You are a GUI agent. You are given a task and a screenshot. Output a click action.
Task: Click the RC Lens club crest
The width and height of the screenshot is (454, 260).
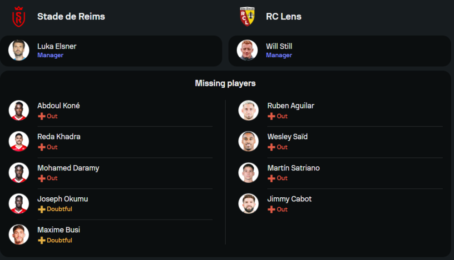point(247,16)
